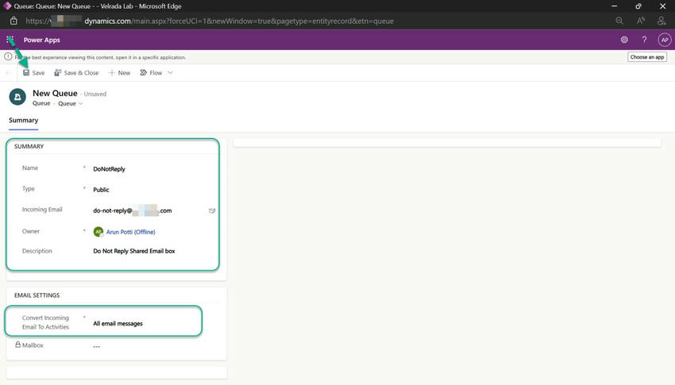Click the read aloud icon in address bar

pyautogui.click(x=641, y=21)
